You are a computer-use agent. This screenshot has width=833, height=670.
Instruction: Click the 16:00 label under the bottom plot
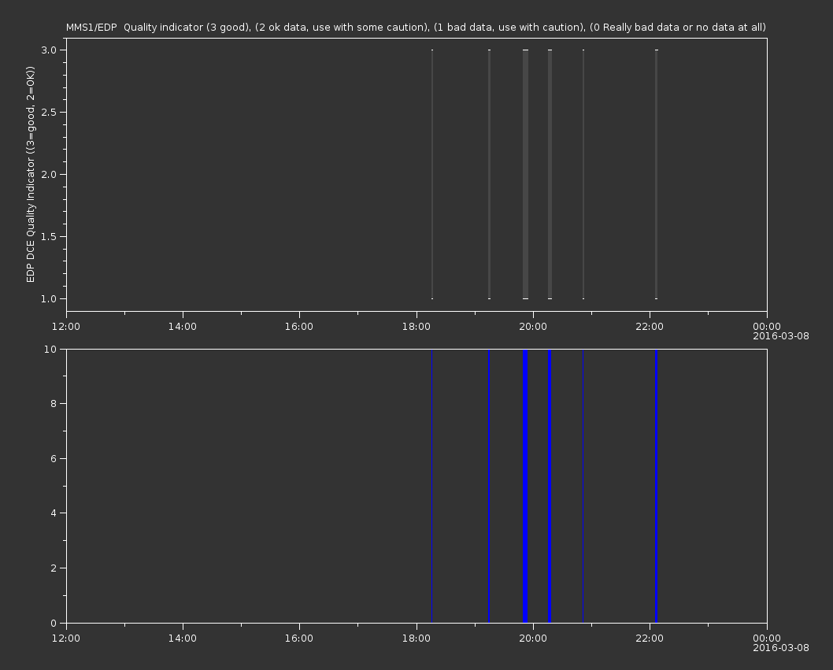tap(299, 639)
